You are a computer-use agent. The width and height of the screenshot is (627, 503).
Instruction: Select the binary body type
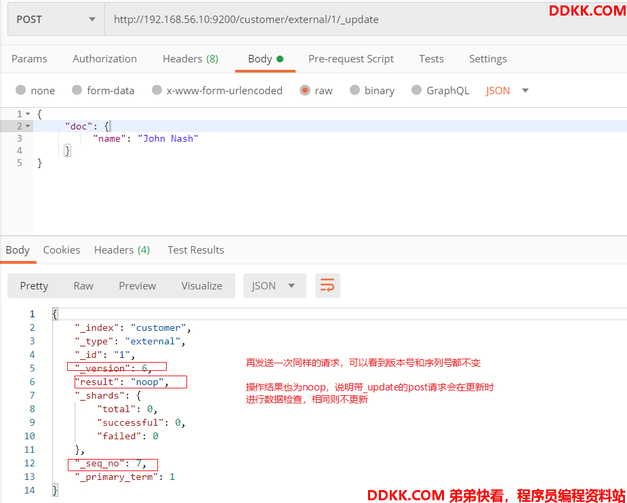(x=372, y=90)
